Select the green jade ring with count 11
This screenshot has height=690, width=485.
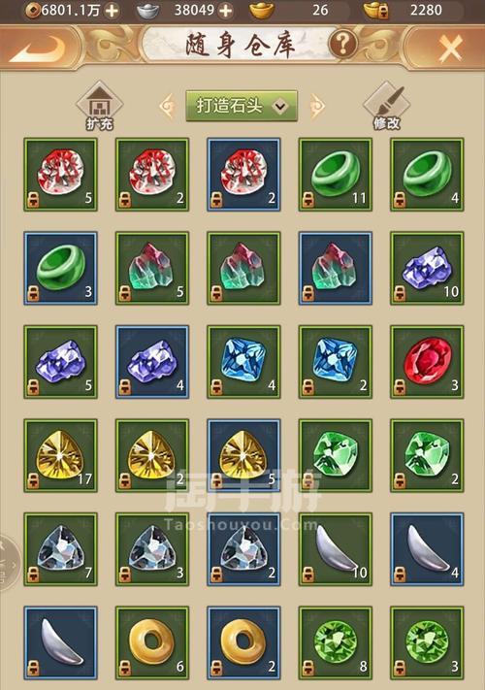[x=336, y=175]
